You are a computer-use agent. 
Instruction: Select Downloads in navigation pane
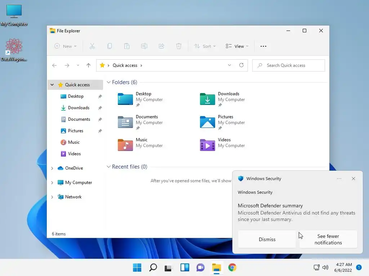click(x=79, y=108)
